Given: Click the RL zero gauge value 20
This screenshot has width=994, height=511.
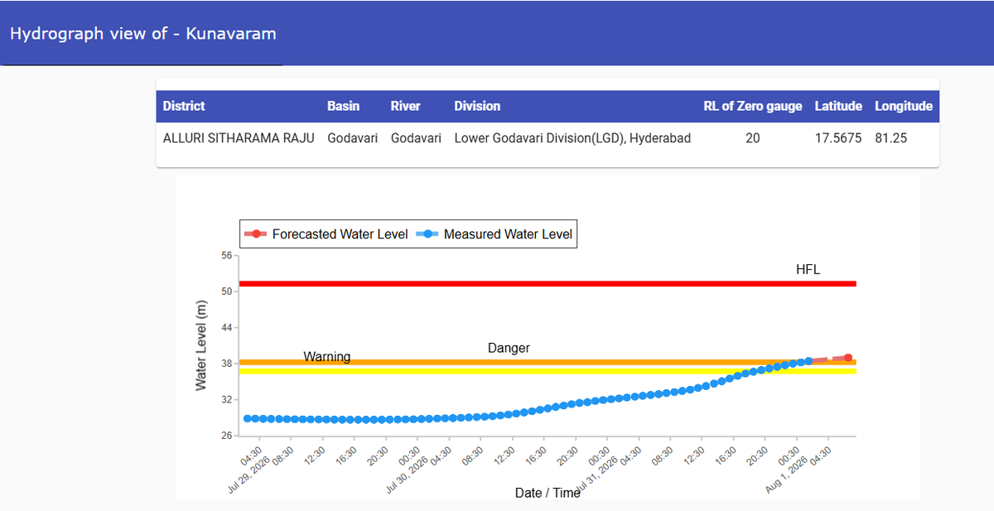Looking at the screenshot, I should [x=753, y=138].
